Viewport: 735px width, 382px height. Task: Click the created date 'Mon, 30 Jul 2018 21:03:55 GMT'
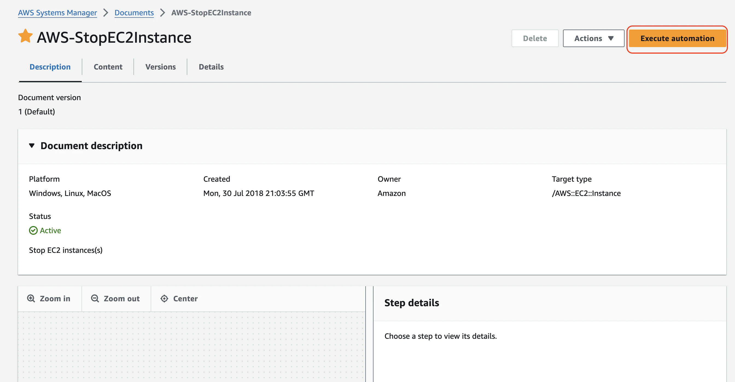pos(258,193)
